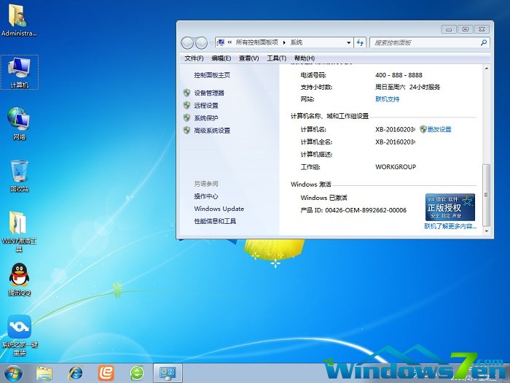Image resolution: width=510 pixels, height=383 pixels.
Task: Click the 更改设置 link
Action: coord(439,129)
